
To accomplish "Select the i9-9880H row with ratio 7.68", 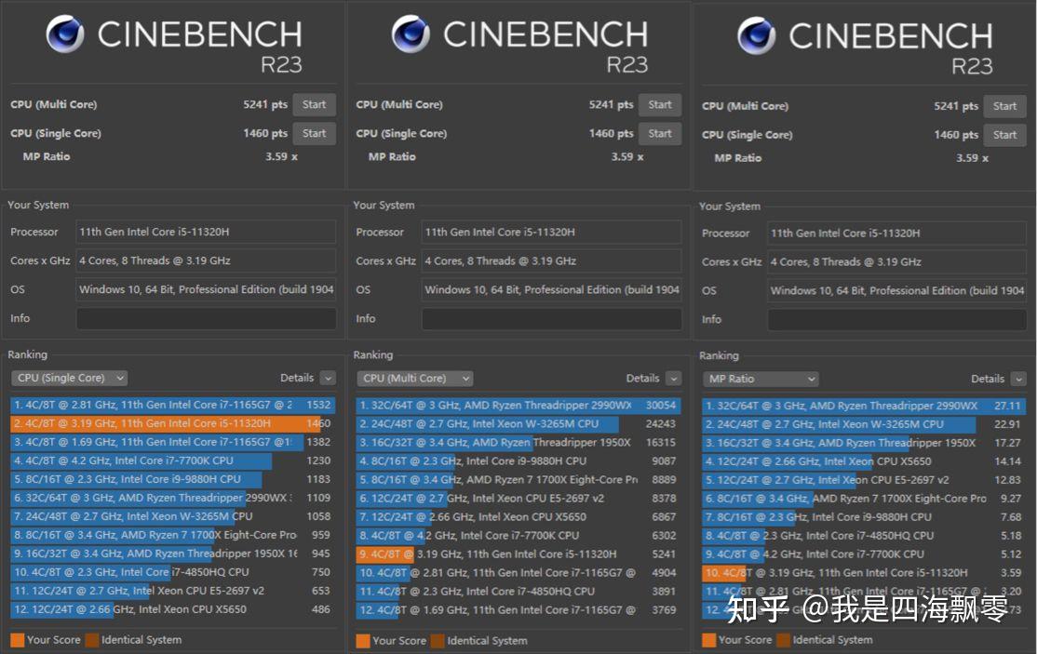I will pos(865,517).
